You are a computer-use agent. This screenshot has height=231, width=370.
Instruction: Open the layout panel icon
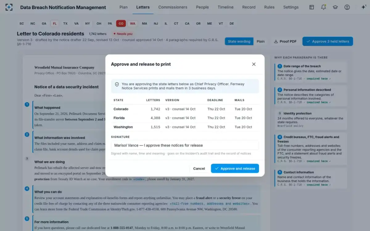(312, 7)
